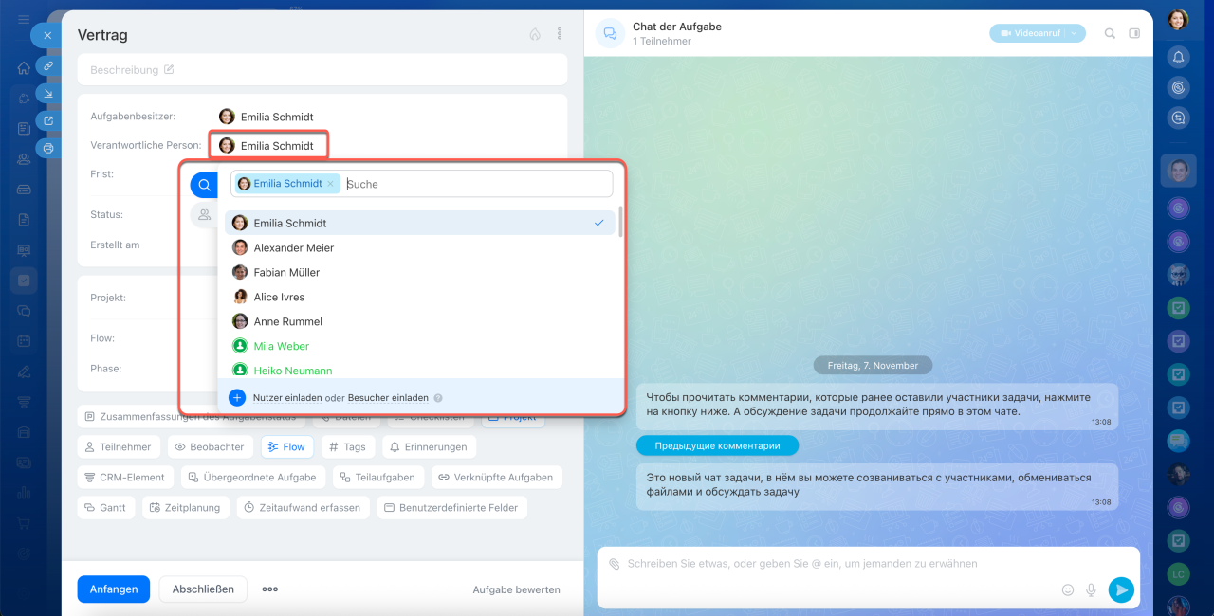Viewport: 1214px width, 616px height.
Task: Click the chat bubbles icon by Chat der Aufgabe
Action: point(611,33)
